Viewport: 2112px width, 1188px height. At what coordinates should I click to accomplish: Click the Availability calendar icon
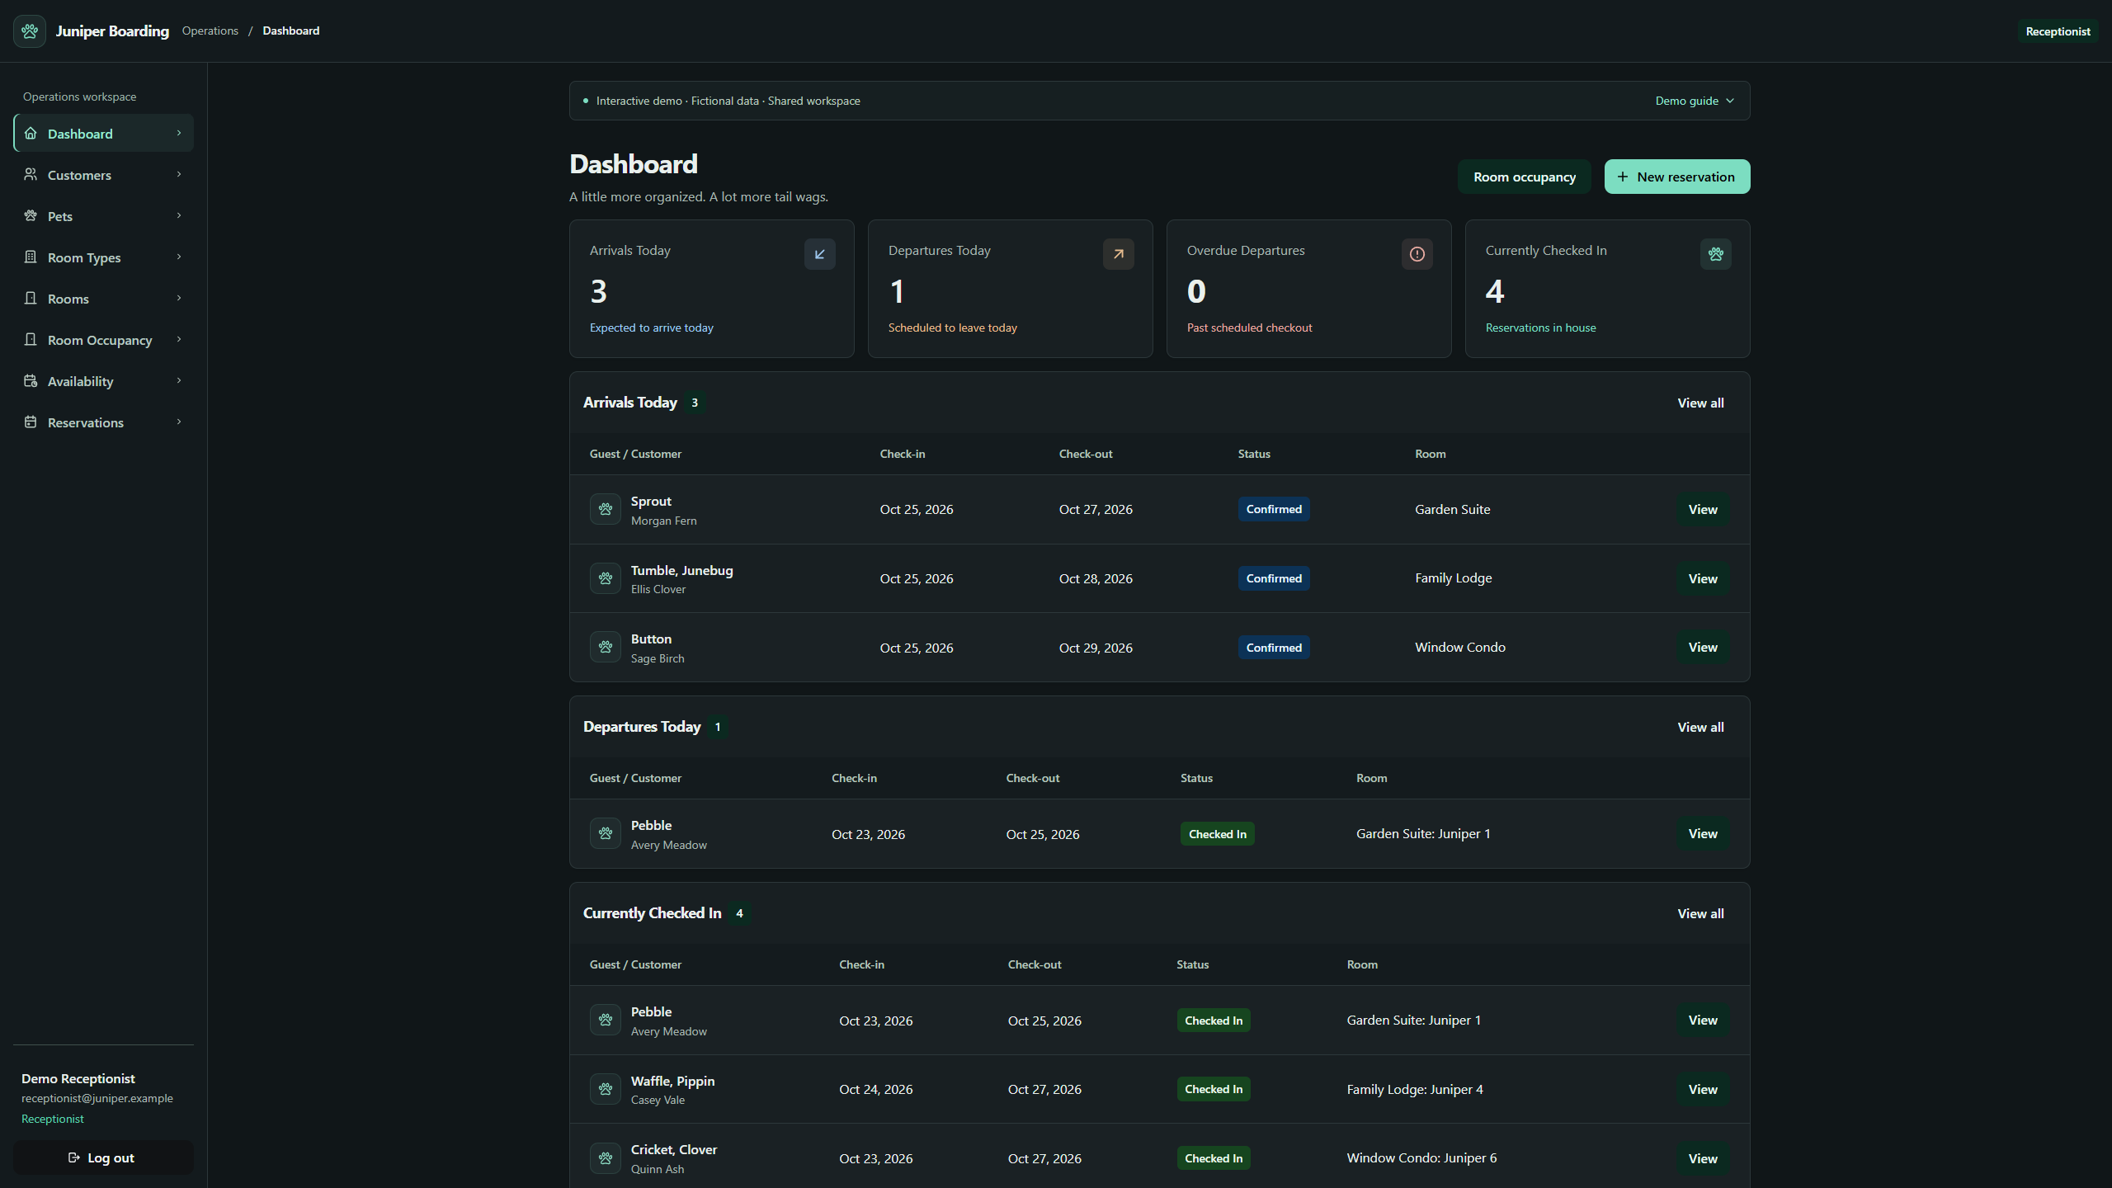31,380
